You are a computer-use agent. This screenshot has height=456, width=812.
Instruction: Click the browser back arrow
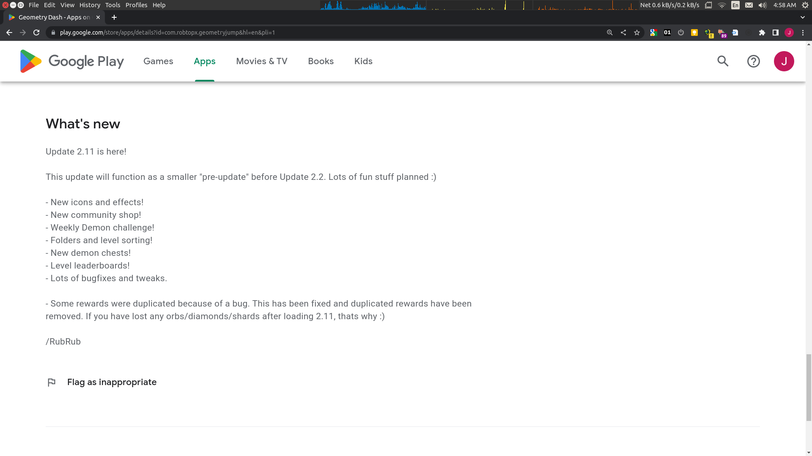click(x=9, y=33)
